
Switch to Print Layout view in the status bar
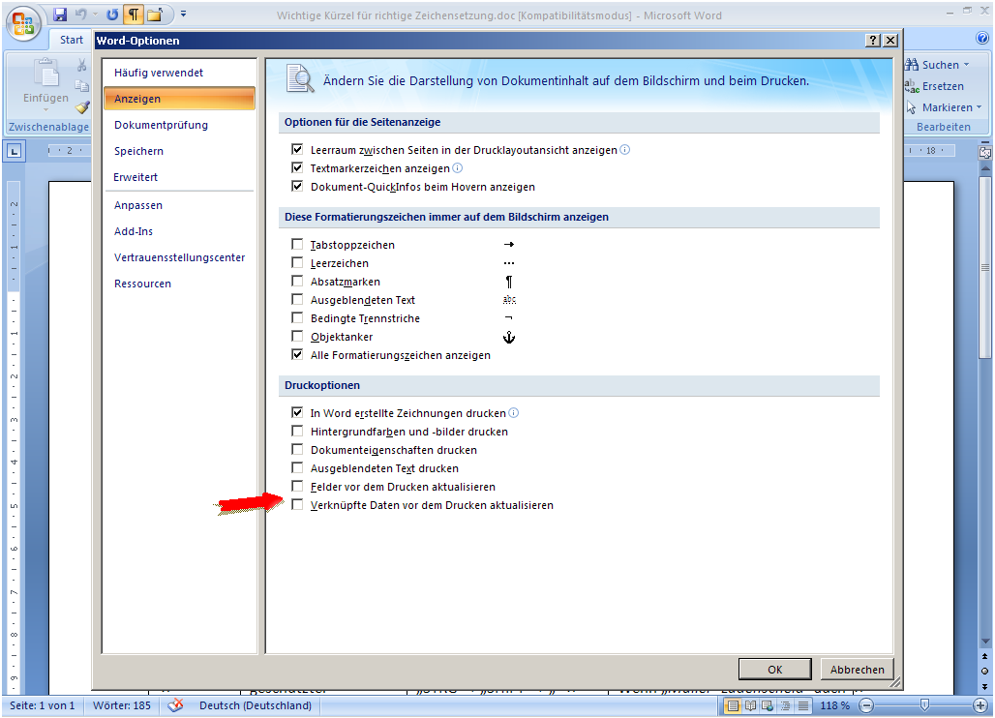733,705
